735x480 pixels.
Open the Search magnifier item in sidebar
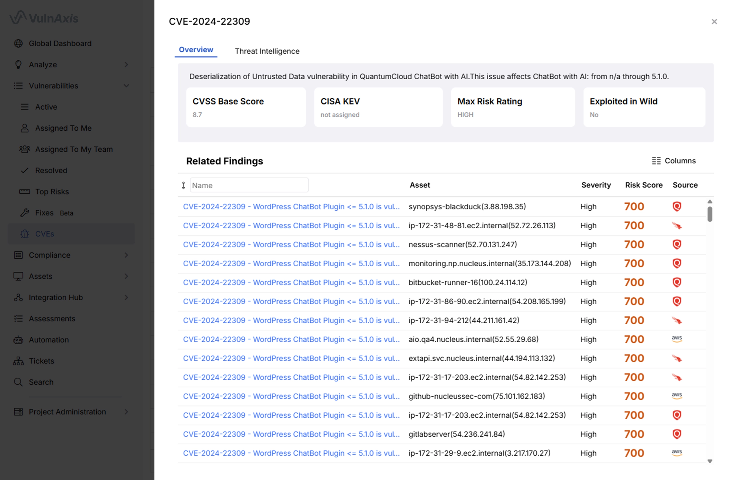click(x=41, y=382)
